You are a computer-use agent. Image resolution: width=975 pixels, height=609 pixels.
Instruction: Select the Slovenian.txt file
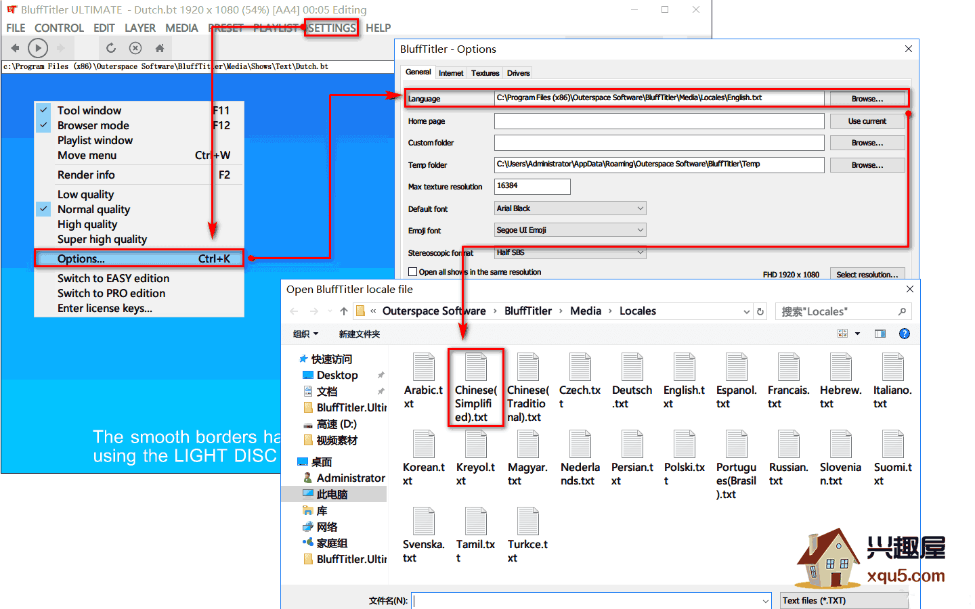coord(840,458)
